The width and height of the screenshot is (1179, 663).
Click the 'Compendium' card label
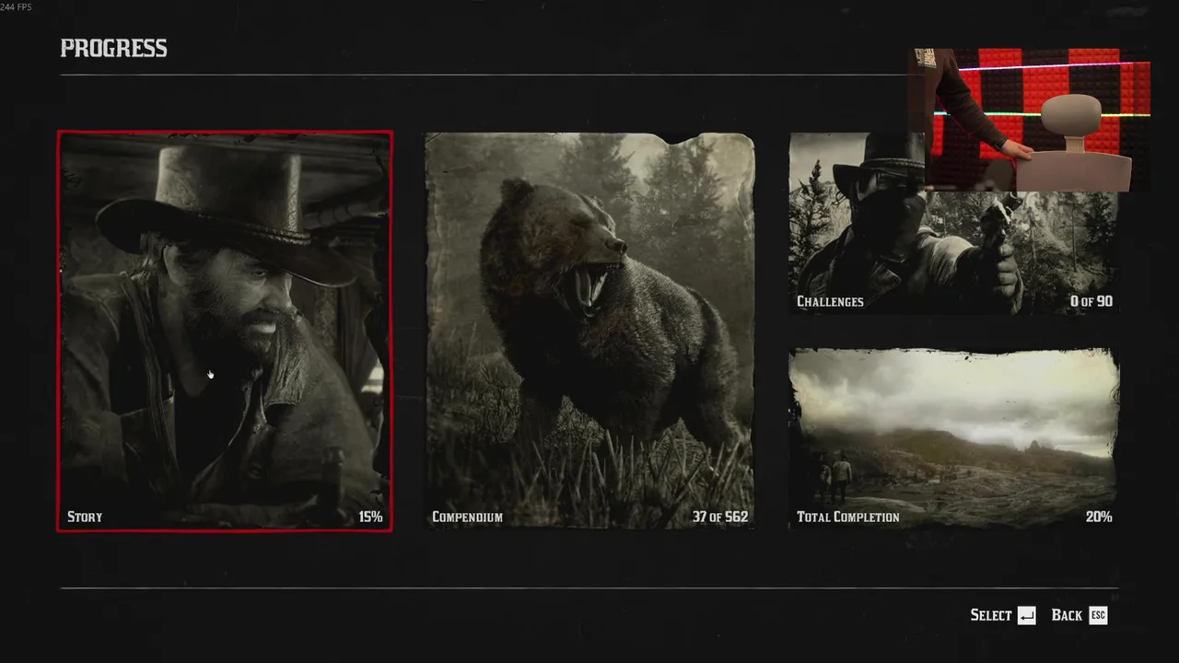pyautogui.click(x=467, y=517)
